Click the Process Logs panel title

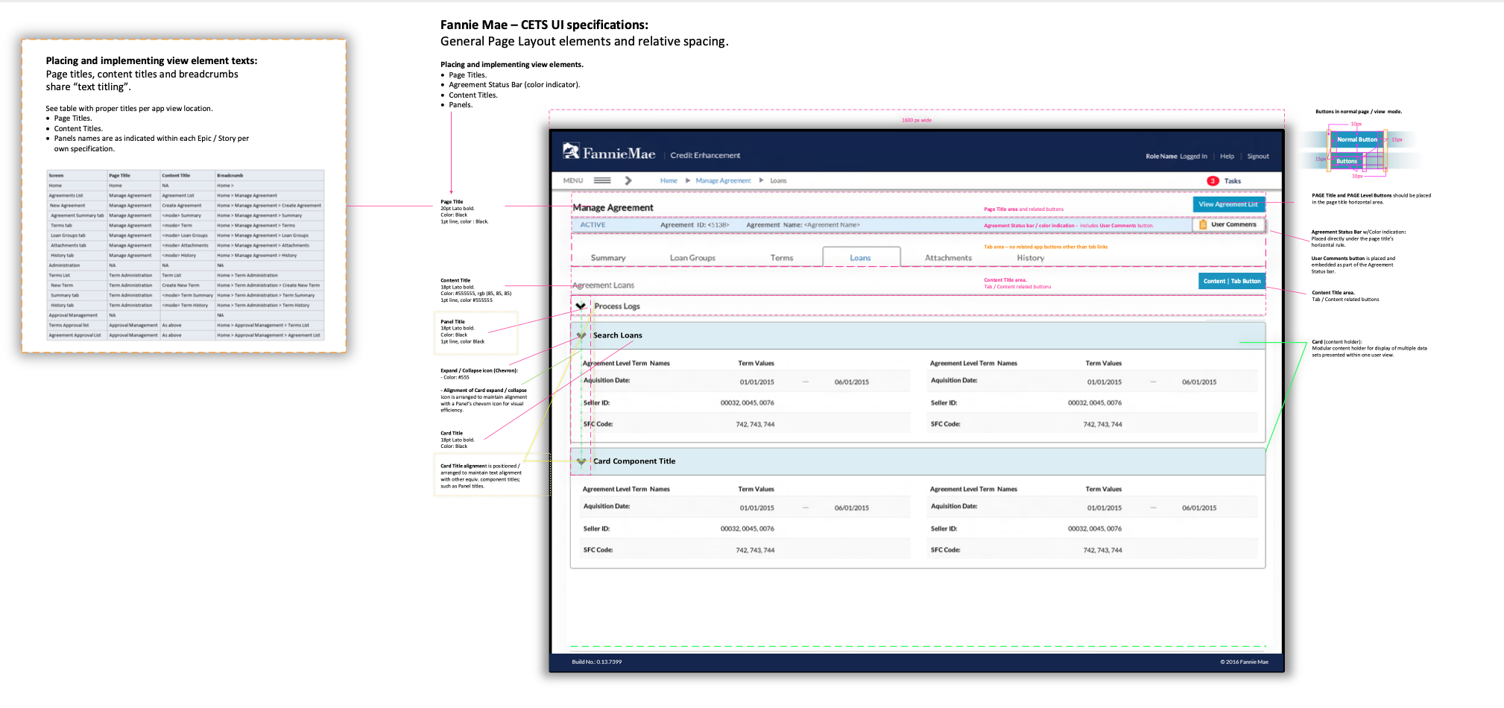(617, 306)
